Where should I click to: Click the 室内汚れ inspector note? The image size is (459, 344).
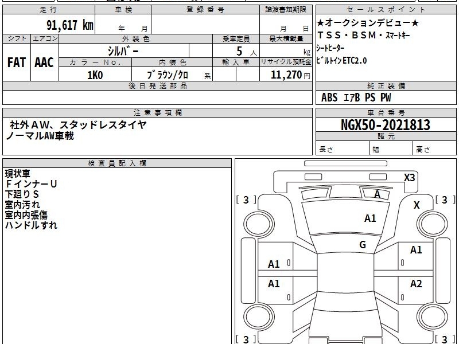pos(22,205)
